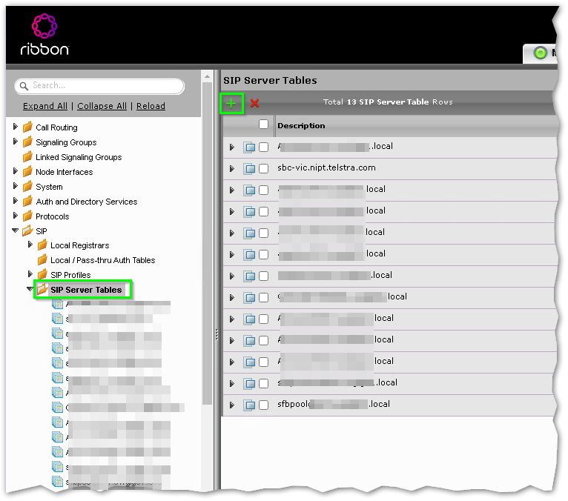Tick the checkbox in the sfbpool row
The width and height of the screenshot is (568, 501).
[x=263, y=405]
